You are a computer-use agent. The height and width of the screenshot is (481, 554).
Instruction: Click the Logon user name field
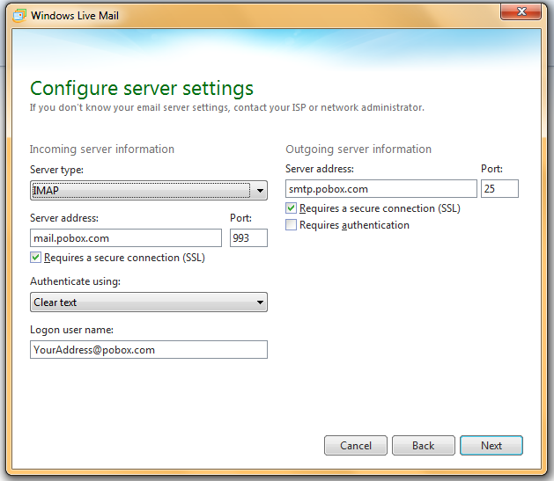point(149,349)
